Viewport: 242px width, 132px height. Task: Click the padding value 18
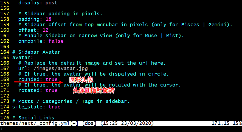click(49, 19)
